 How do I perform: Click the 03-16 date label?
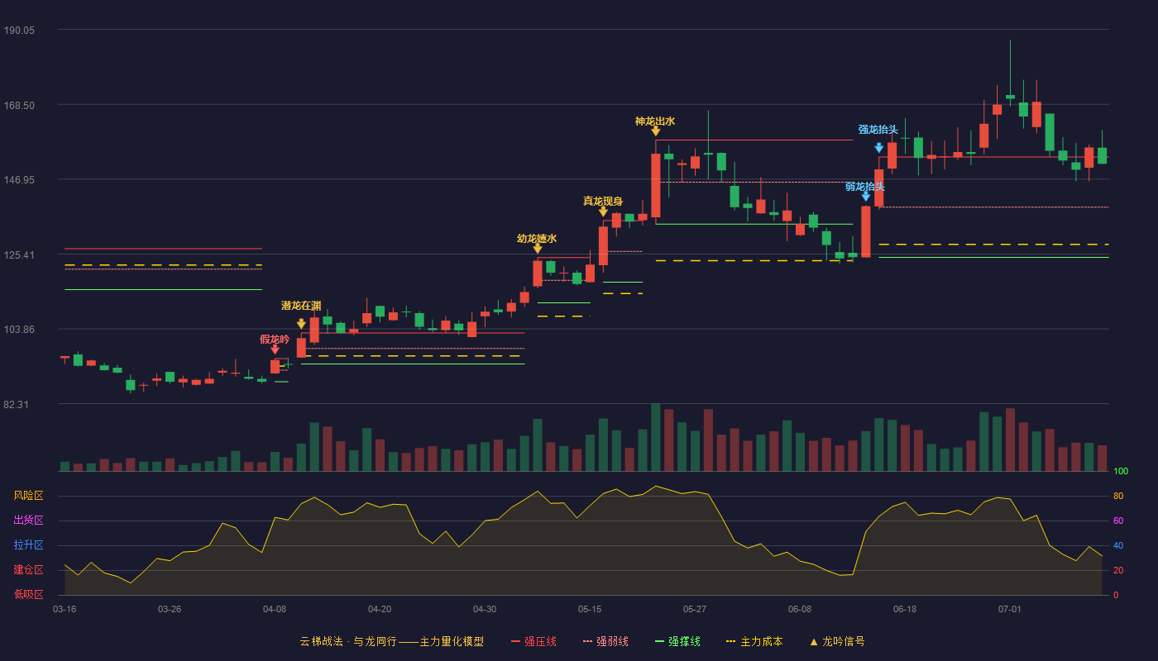65,609
